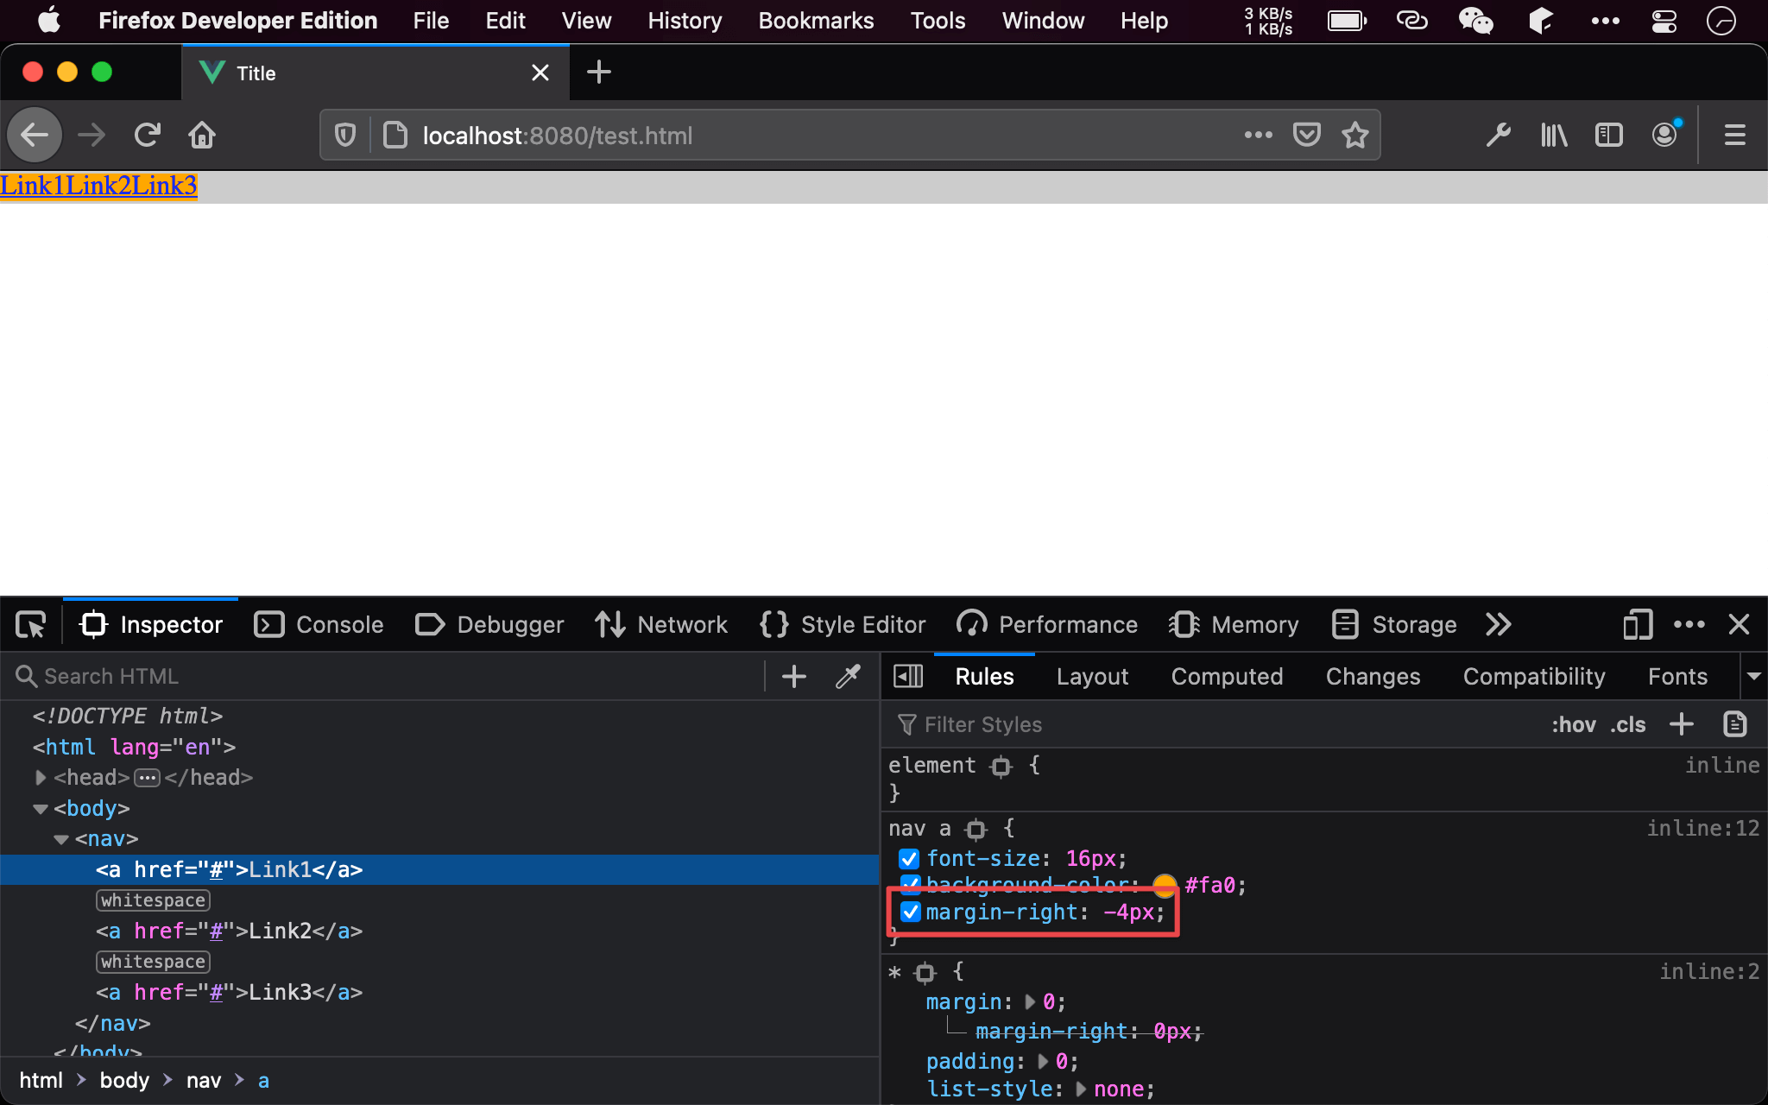Uncheck the font-size property checkbox
Image resolution: width=1768 pixels, height=1105 pixels.
point(909,858)
